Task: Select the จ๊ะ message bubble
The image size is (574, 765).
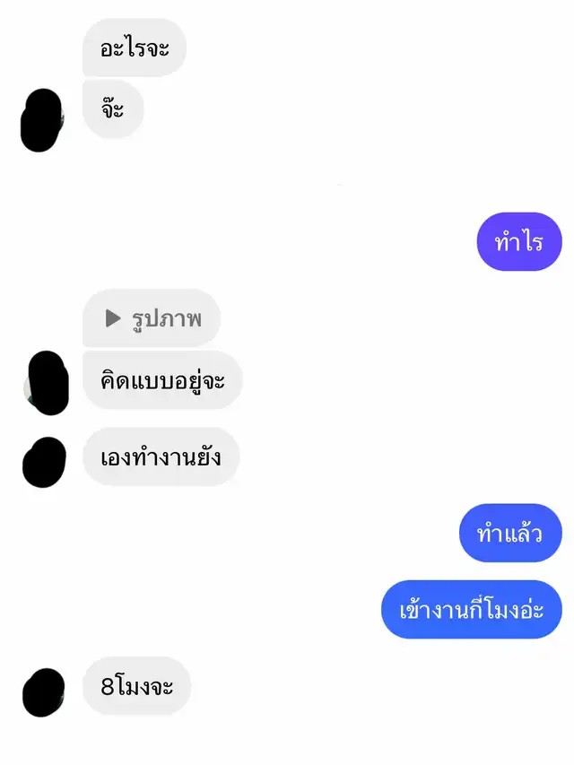Action: [113, 109]
